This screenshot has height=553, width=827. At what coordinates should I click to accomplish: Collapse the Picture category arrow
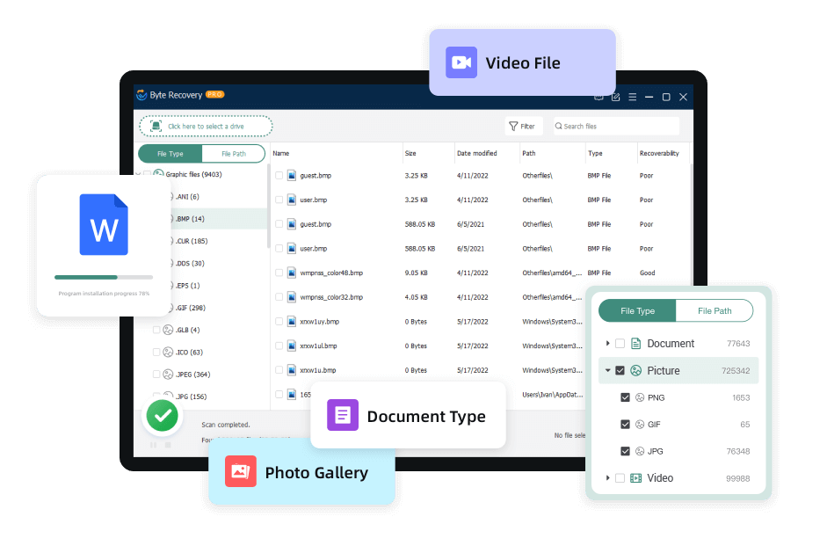tap(607, 370)
